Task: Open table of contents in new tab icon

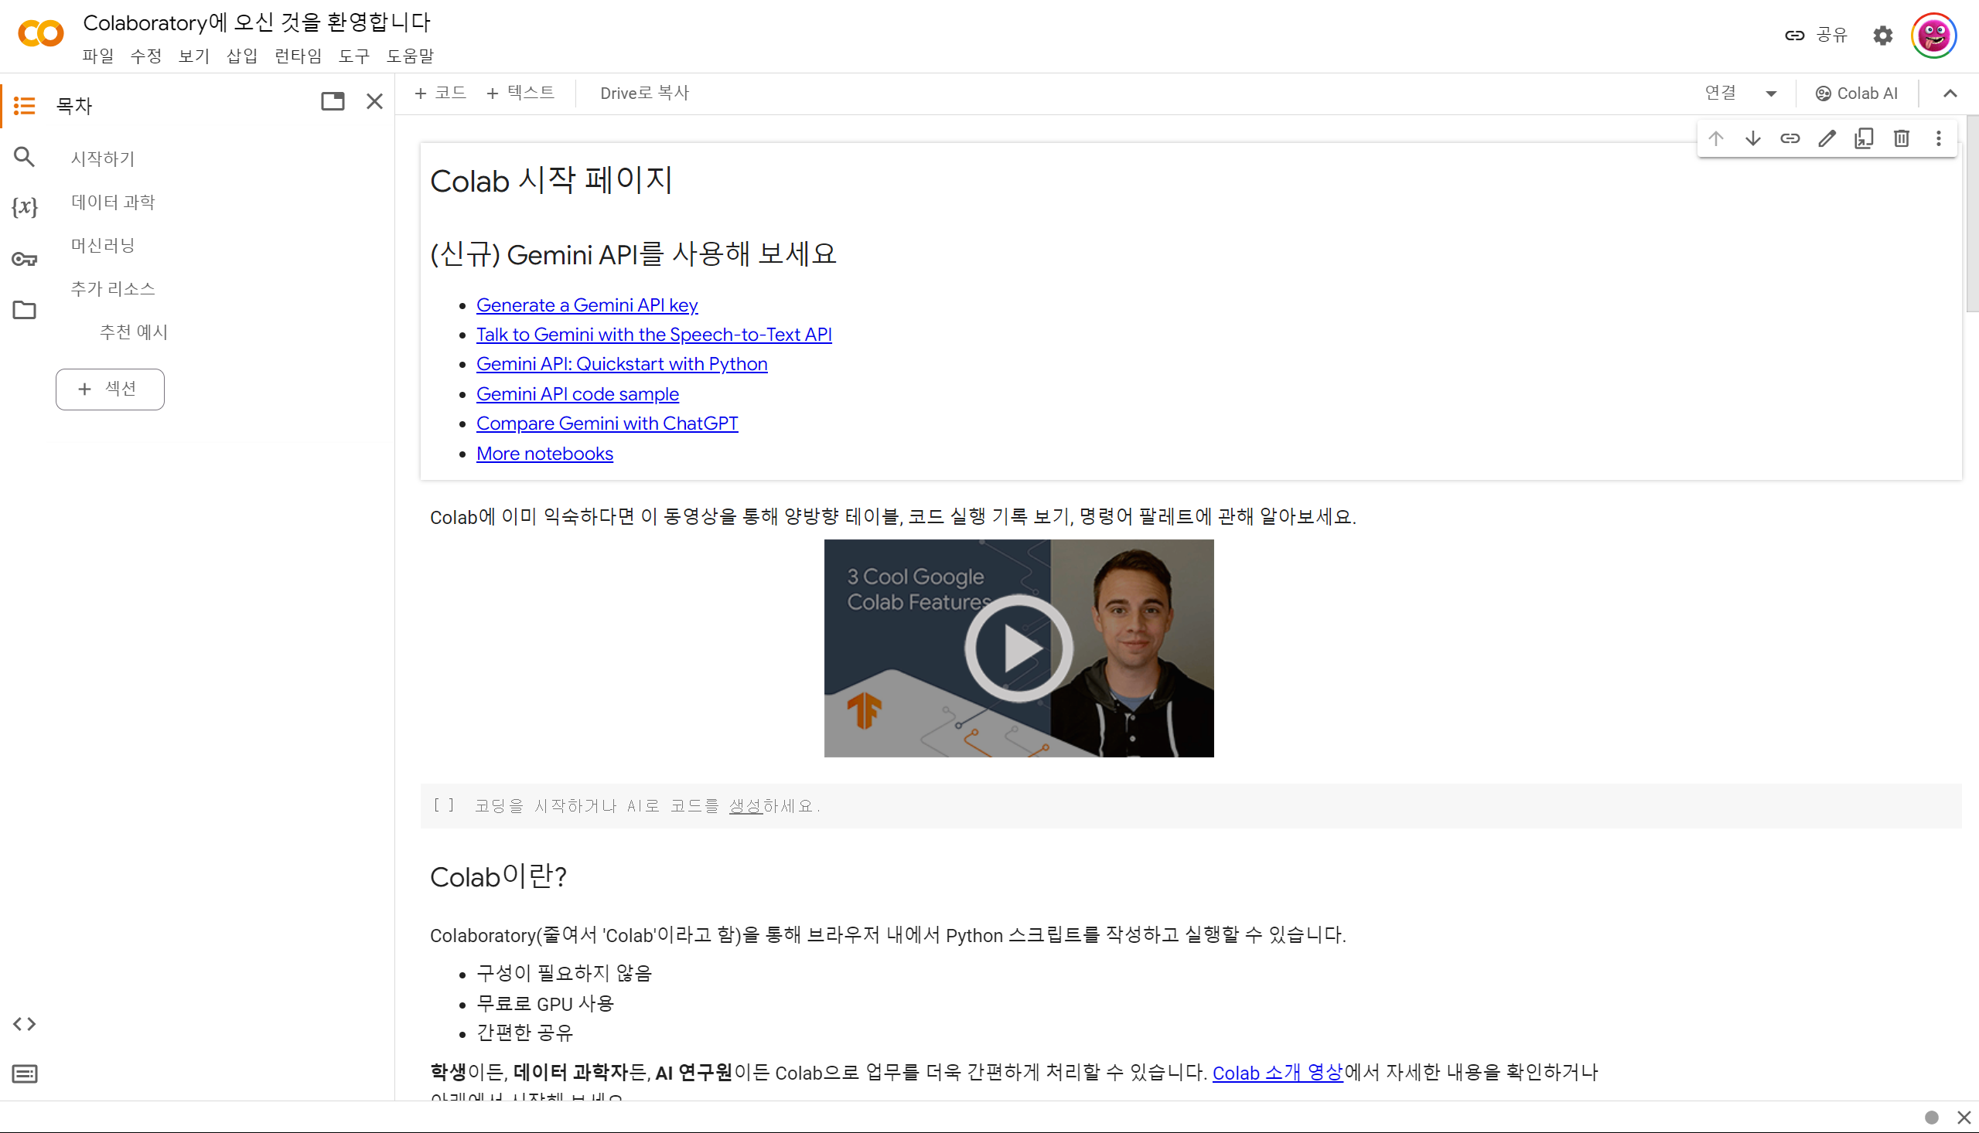Action: [x=333, y=101]
